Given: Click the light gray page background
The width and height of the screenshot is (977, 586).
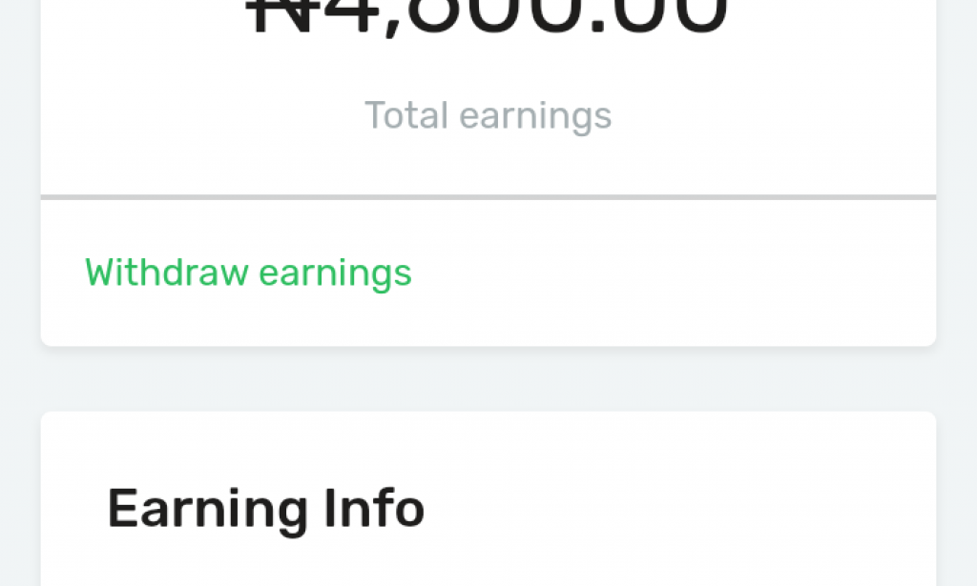Looking at the screenshot, I should click(x=488, y=381).
